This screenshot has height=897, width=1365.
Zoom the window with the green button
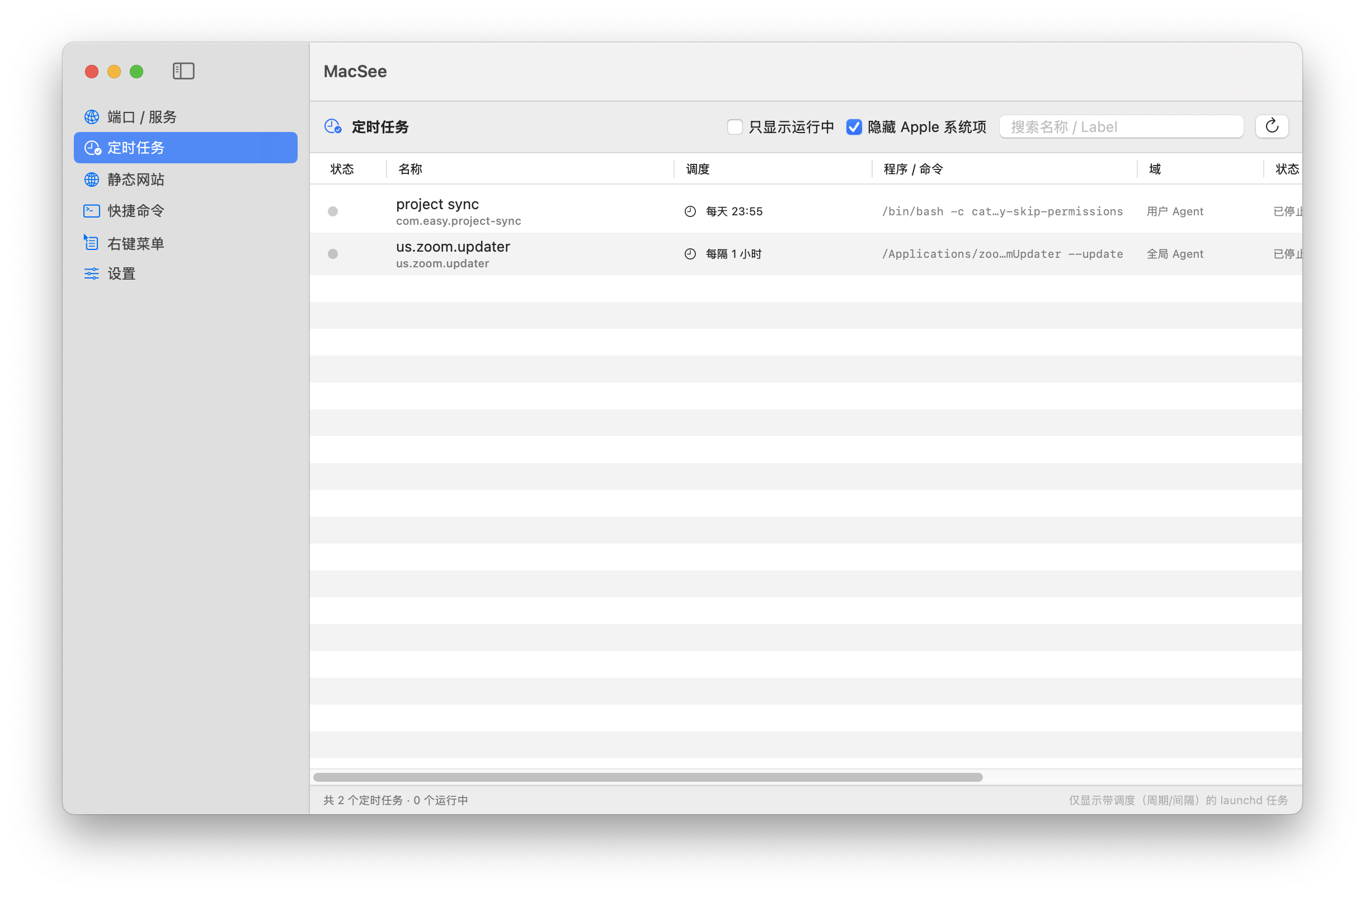(136, 72)
